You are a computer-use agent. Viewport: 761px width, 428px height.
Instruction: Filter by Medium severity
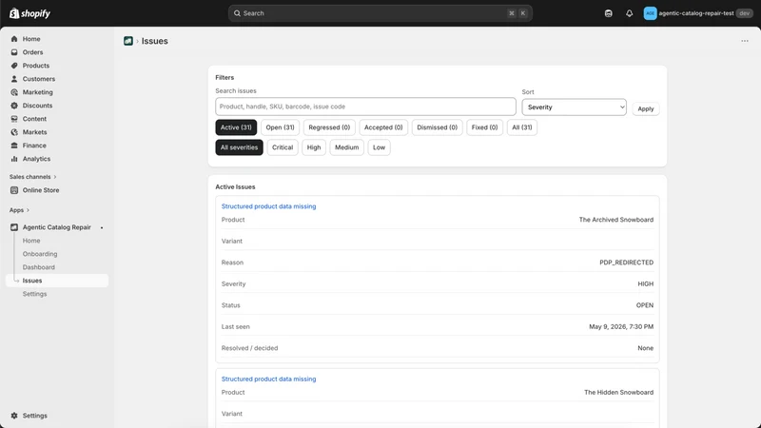pyautogui.click(x=346, y=147)
